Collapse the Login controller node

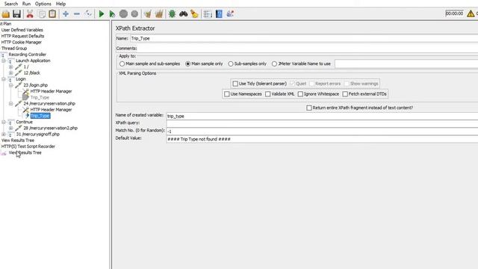(x=4, y=79)
